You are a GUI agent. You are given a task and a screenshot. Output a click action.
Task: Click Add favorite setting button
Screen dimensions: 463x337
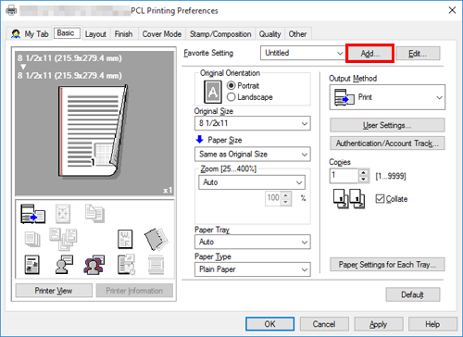click(x=369, y=54)
